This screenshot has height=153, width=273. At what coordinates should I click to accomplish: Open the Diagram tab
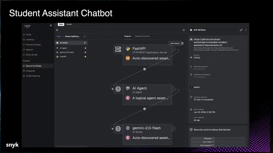pyautogui.click(x=127, y=36)
